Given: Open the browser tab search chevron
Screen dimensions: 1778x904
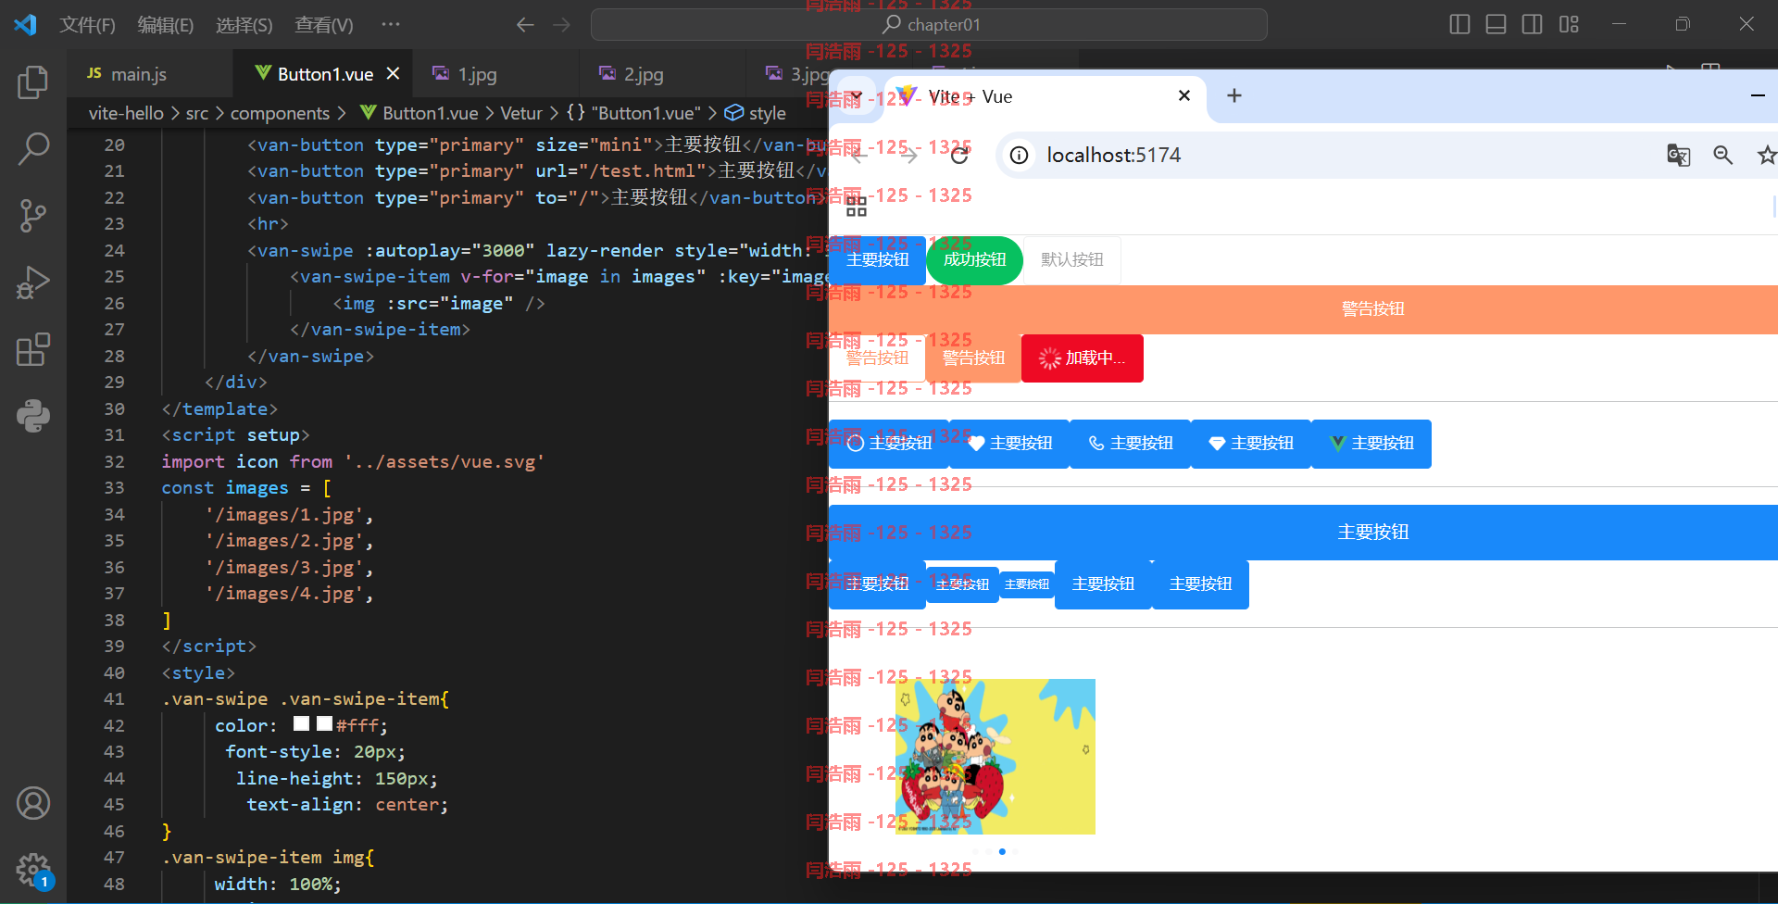Looking at the screenshot, I should 857,95.
